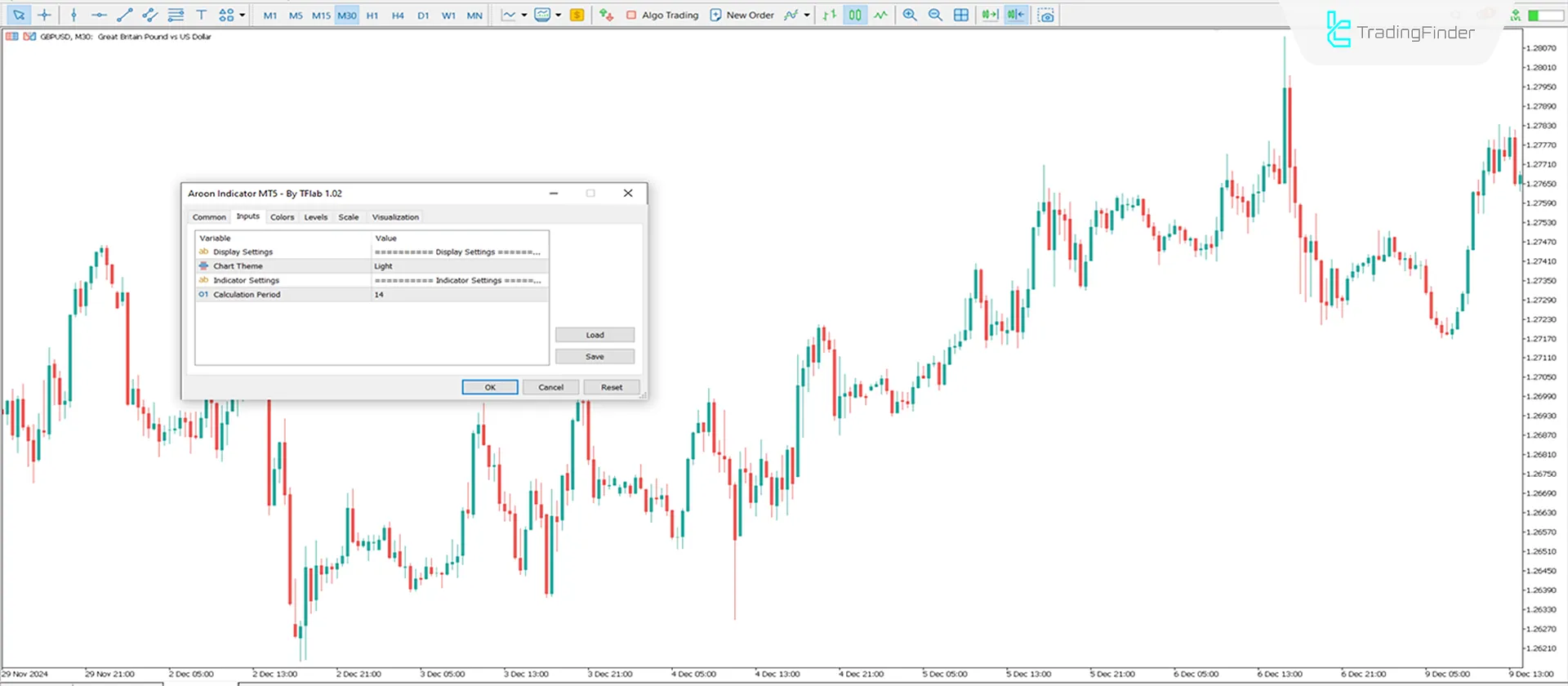
Task: Open the tile windows grid icon
Action: click(x=961, y=15)
